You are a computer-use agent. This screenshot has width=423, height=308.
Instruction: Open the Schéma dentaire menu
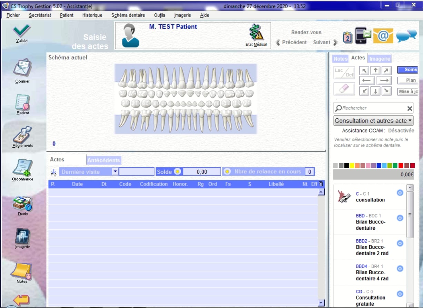(x=128, y=15)
